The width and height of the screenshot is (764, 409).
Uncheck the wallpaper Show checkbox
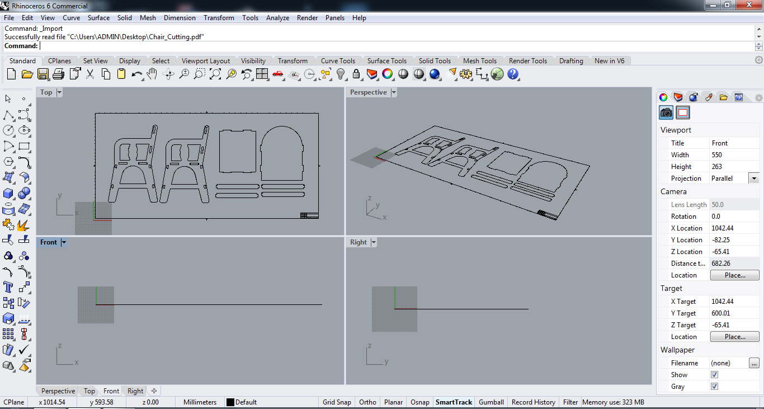coord(714,375)
